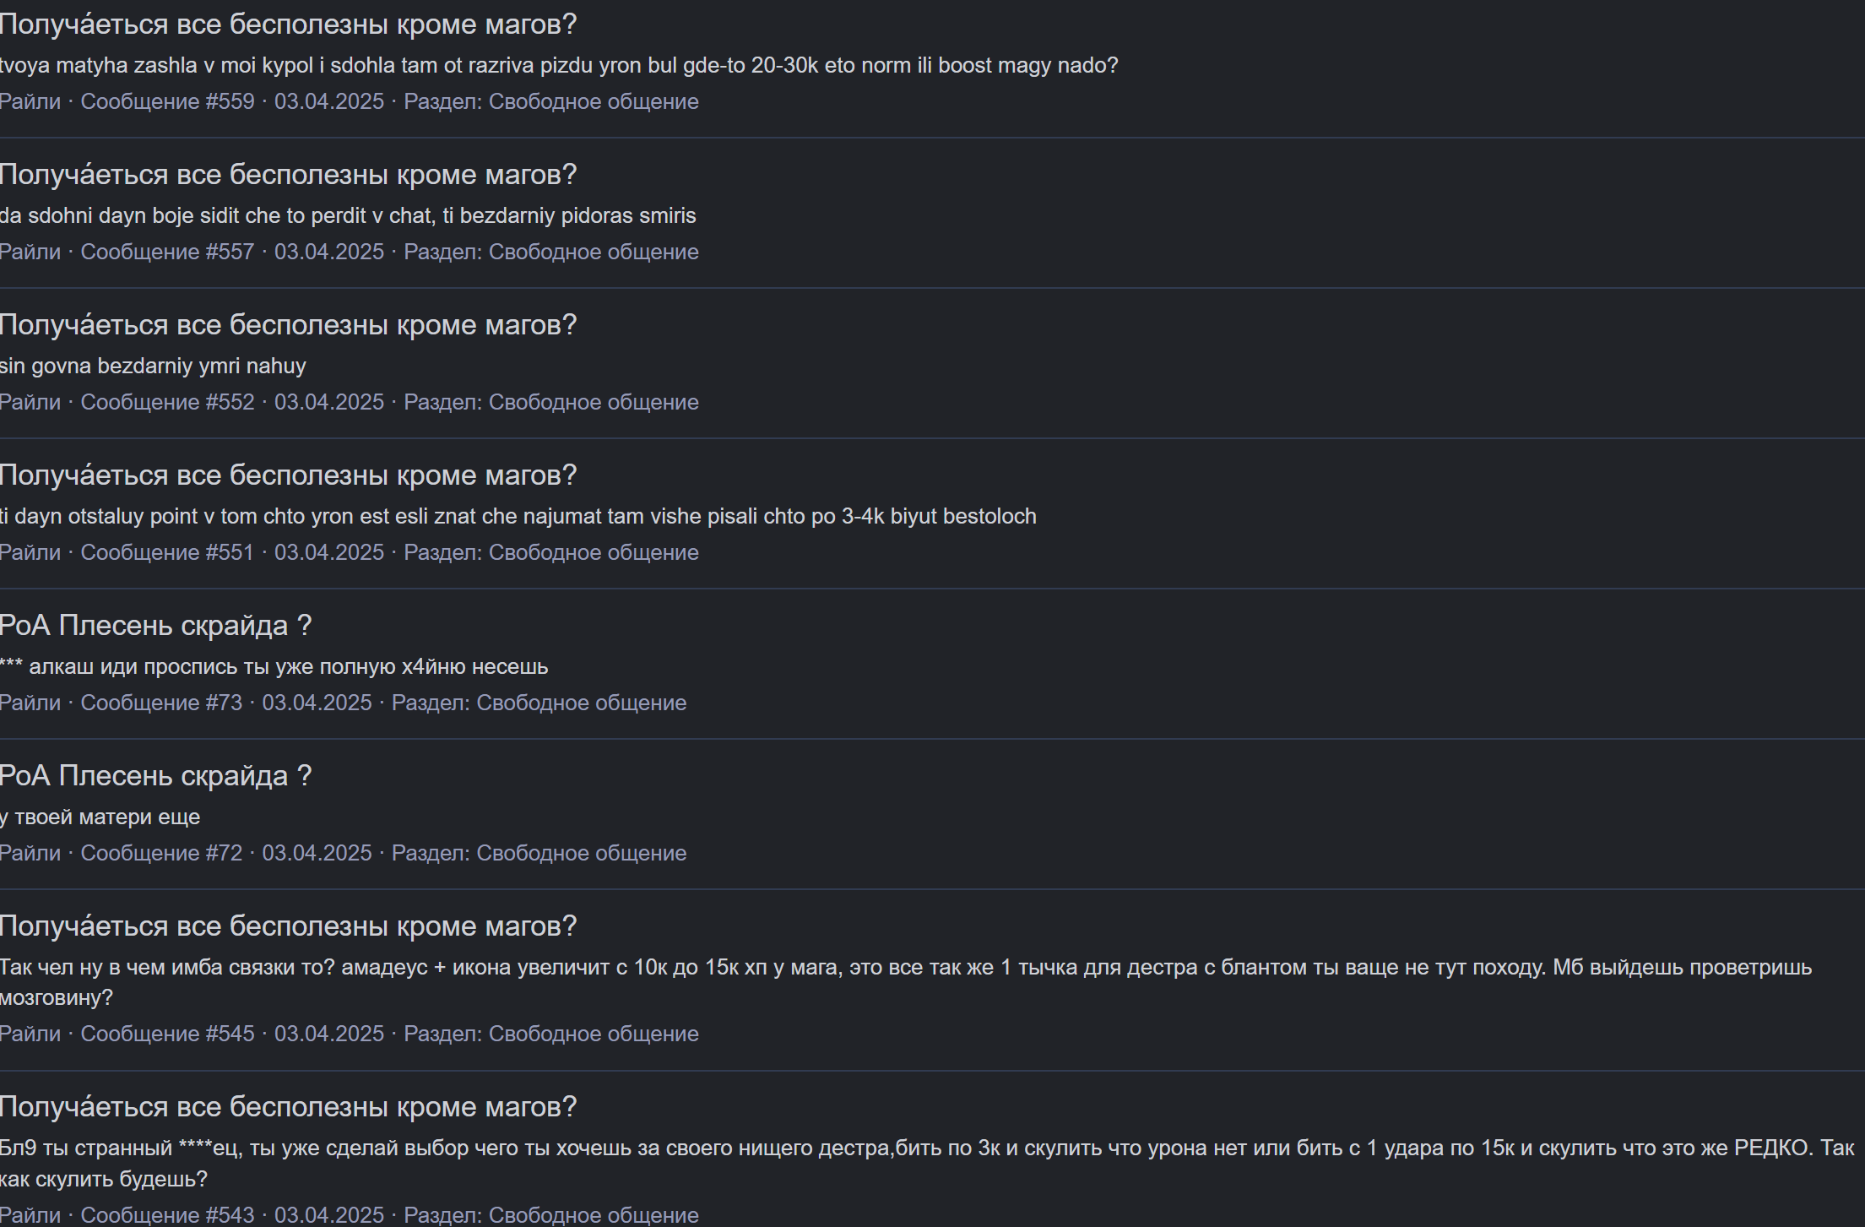This screenshot has height=1227, width=1865.
Task: Open thread title above message #545
Action: coord(288,926)
